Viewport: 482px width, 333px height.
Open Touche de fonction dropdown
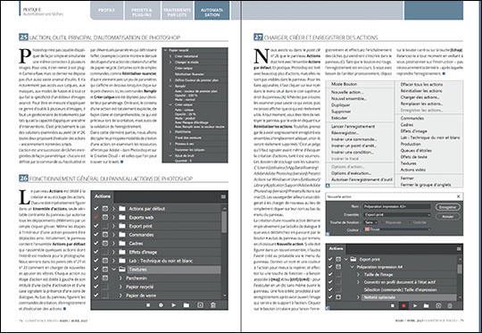coord(370,222)
